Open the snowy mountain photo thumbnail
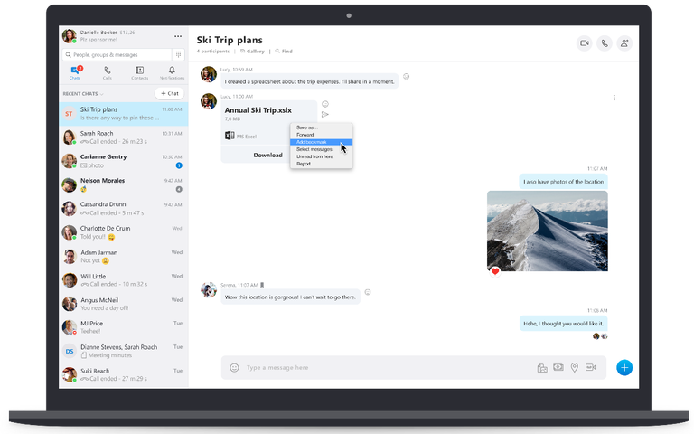 [x=547, y=231]
